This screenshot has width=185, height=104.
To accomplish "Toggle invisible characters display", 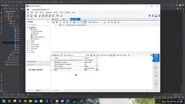I will click(115, 22).
